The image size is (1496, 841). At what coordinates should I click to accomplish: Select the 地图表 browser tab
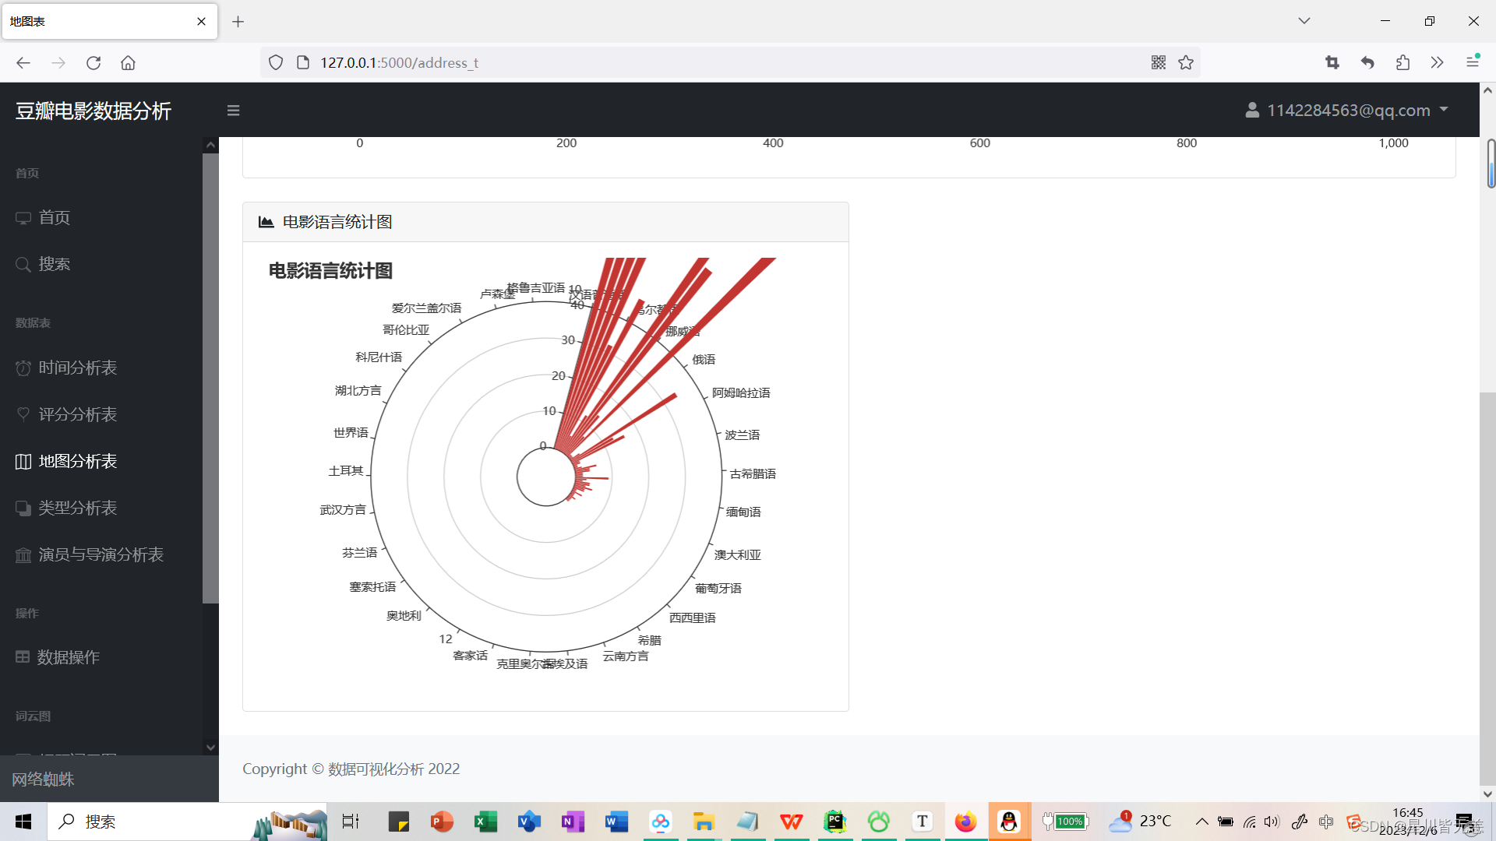(x=109, y=22)
